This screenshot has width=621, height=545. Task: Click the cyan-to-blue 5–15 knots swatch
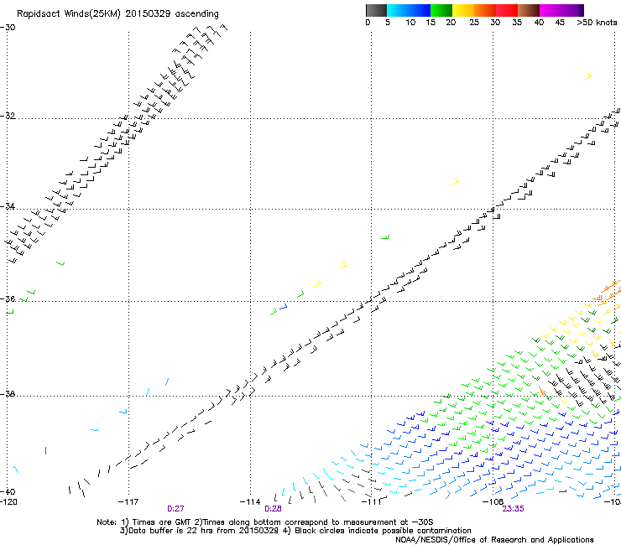409,10
